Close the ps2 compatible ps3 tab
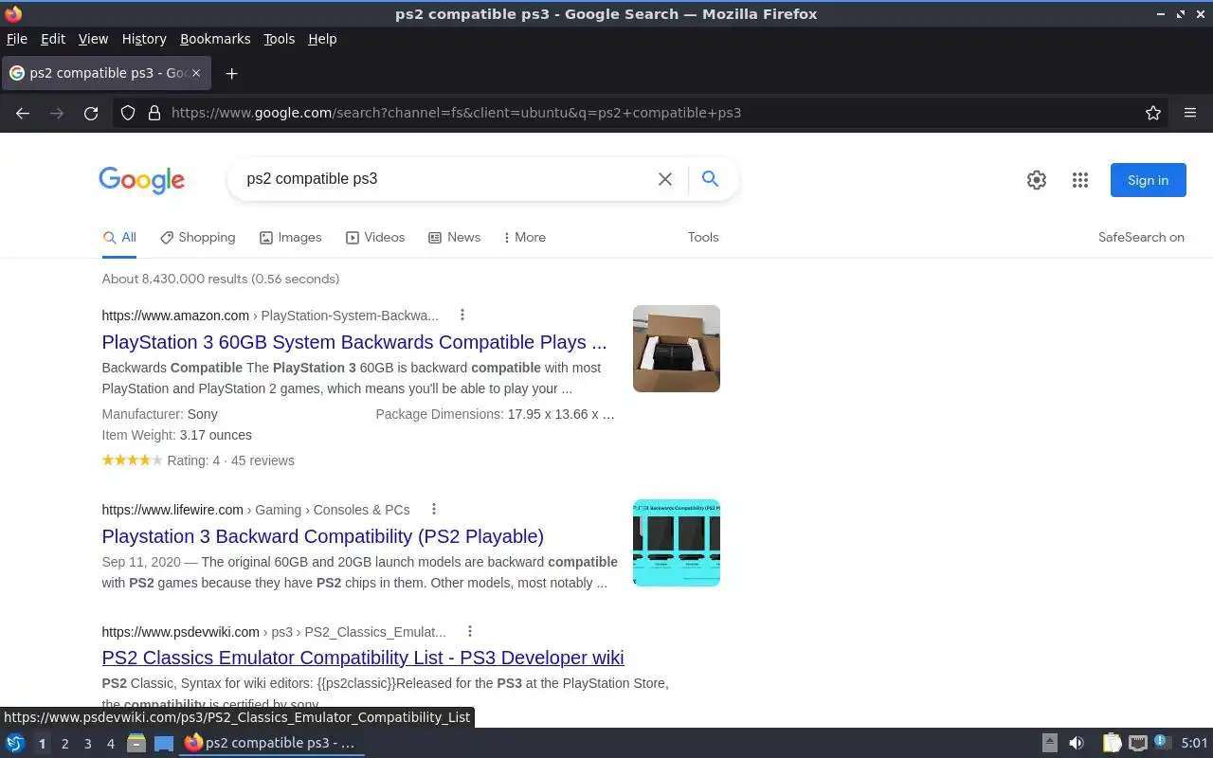The height and width of the screenshot is (758, 1213). (x=196, y=73)
